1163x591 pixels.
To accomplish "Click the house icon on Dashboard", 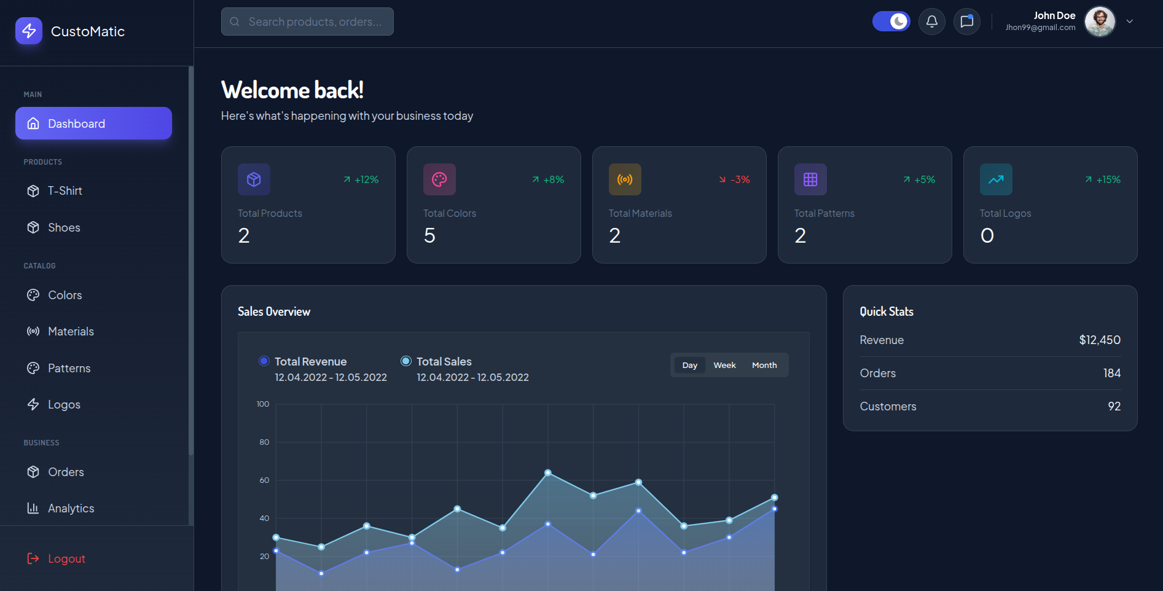I will coord(33,123).
